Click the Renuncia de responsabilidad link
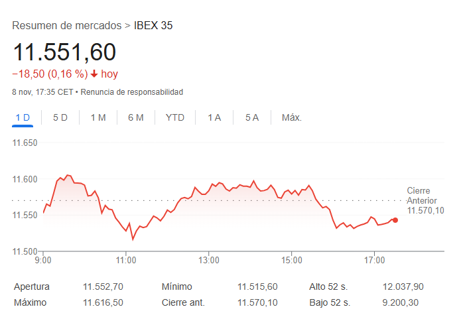The image size is (459, 315). click(132, 92)
